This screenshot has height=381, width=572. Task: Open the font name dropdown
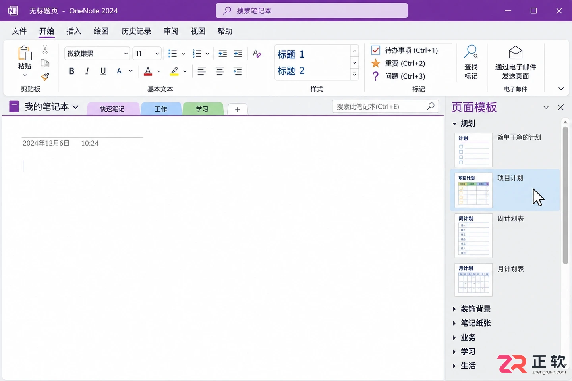click(x=126, y=54)
